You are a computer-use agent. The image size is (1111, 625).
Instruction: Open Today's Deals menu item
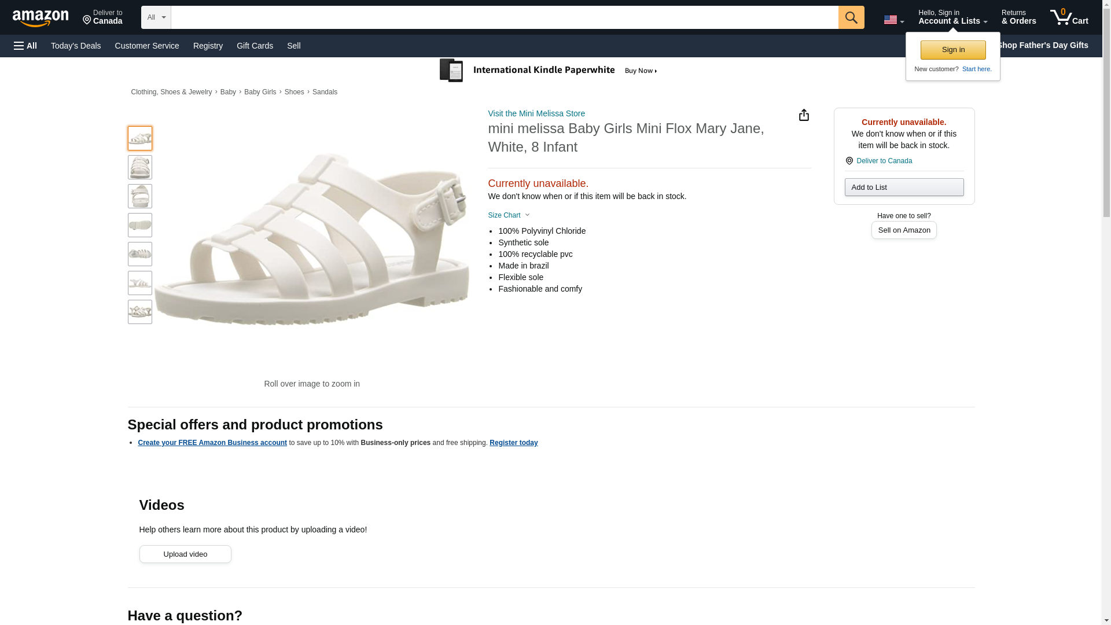coord(76,46)
